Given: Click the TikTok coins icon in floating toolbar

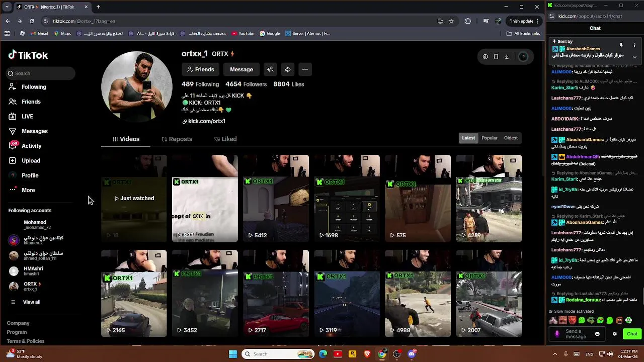Looking at the screenshot, I should pyautogui.click(x=485, y=57).
